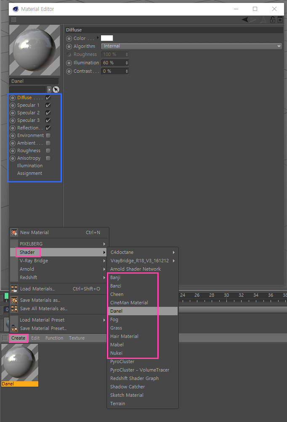Expand the Color parameter triangle
Viewport: 287px width, 422px height.
pyautogui.click(x=98, y=38)
